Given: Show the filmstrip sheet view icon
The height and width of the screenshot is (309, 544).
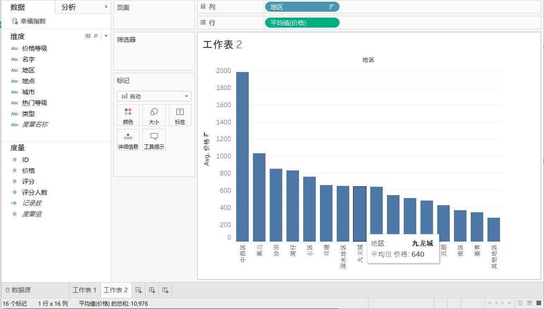Looking at the screenshot, I should click(x=529, y=303).
